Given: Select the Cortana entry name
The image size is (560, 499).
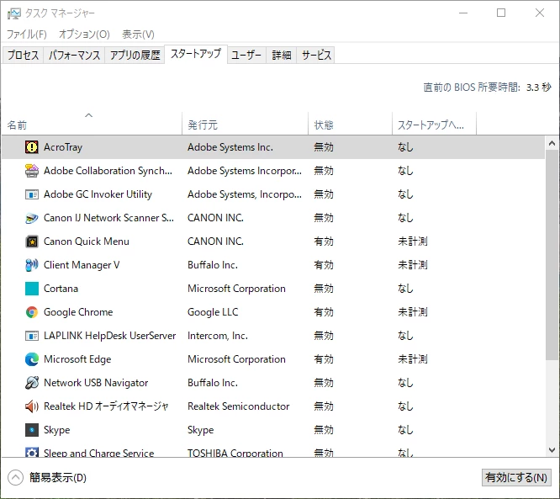Looking at the screenshot, I should [x=61, y=289].
